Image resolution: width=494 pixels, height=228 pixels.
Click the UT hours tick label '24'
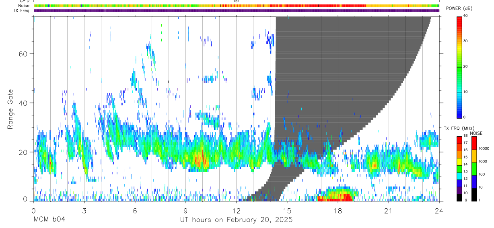coord(439,210)
